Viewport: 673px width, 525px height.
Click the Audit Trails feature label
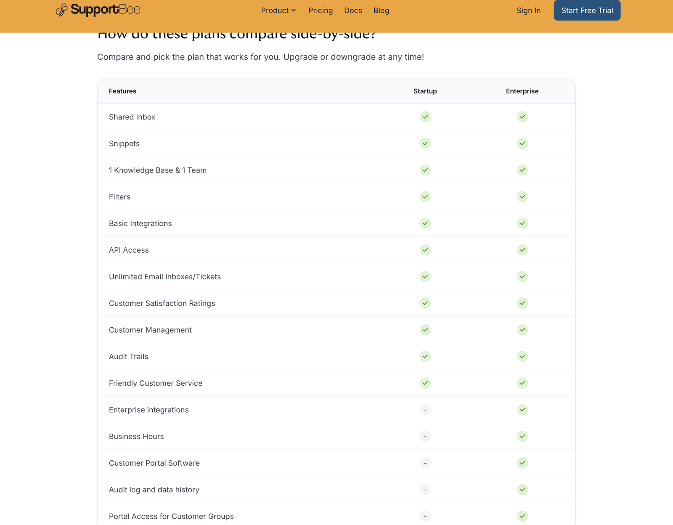129,356
